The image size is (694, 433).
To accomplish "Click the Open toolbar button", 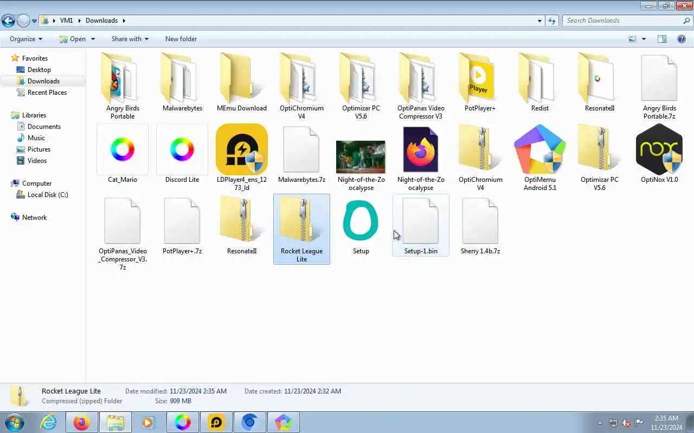I will (x=72, y=39).
